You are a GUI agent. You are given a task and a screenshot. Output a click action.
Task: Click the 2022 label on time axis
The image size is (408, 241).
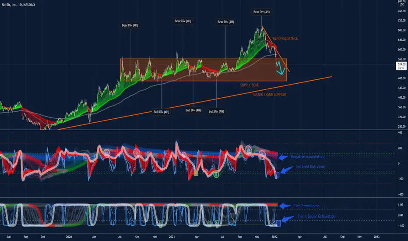(x=274, y=237)
